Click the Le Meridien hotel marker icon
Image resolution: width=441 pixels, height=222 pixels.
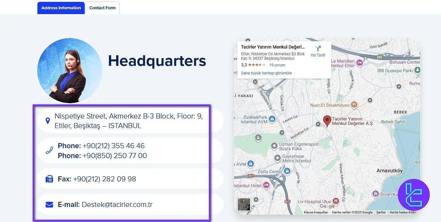click(359, 63)
